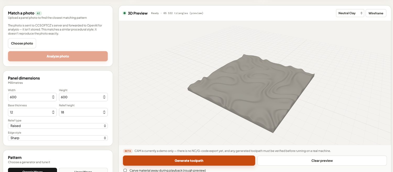Focus the Relief height input field
The image size is (393, 172).
tap(83, 112)
